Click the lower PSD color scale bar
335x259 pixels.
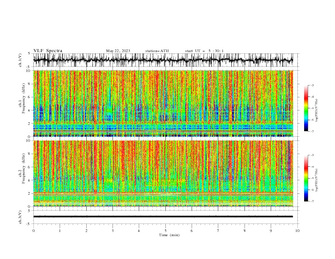[x=306, y=178]
